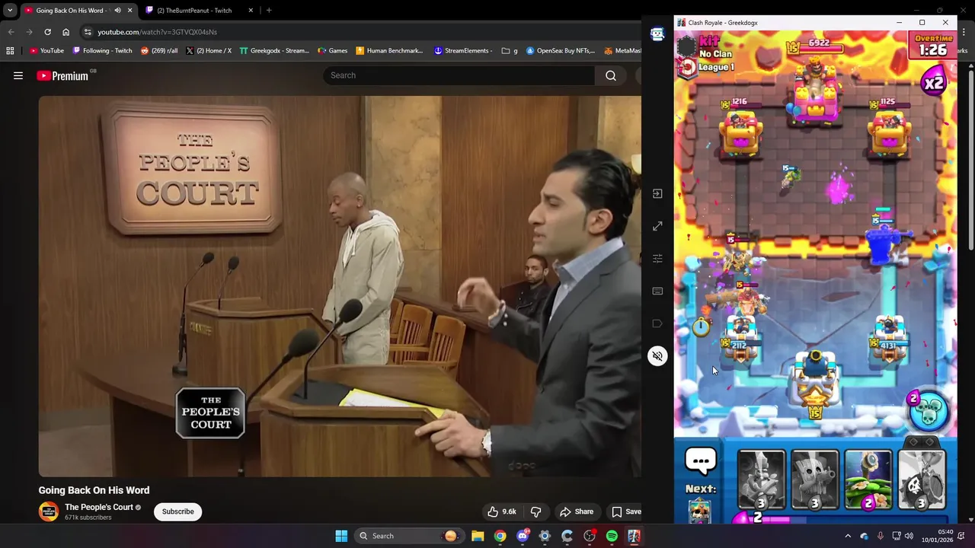Select second greyed card costing 3
975x548 pixels.
[814, 479]
